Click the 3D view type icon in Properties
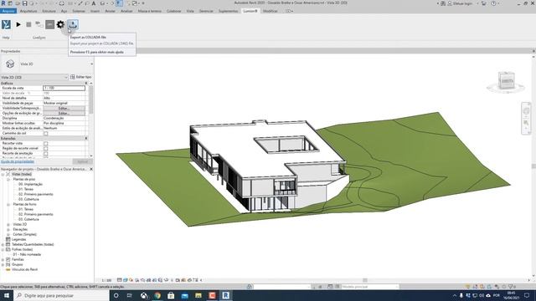 (10, 64)
